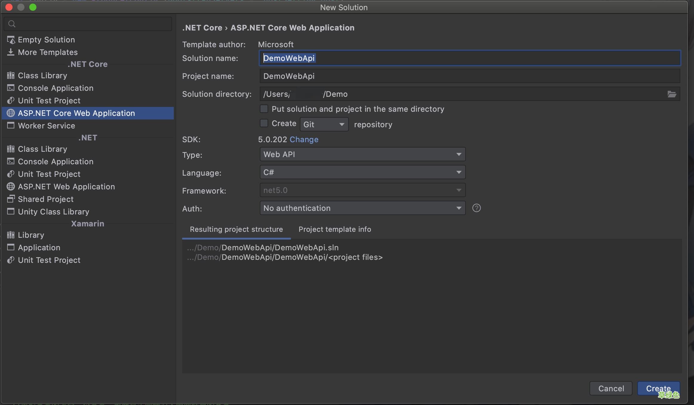Click Xamarin Unit Test Project icon

[11, 260]
